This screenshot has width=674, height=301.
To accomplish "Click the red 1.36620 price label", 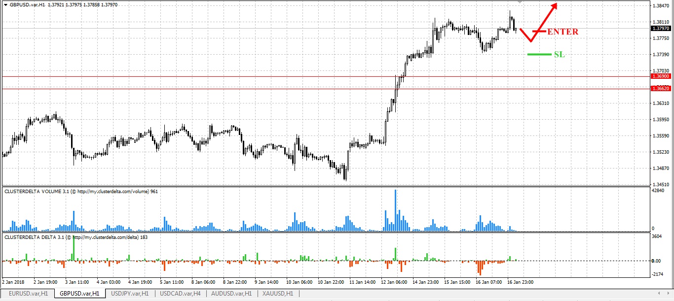I will pos(661,89).
